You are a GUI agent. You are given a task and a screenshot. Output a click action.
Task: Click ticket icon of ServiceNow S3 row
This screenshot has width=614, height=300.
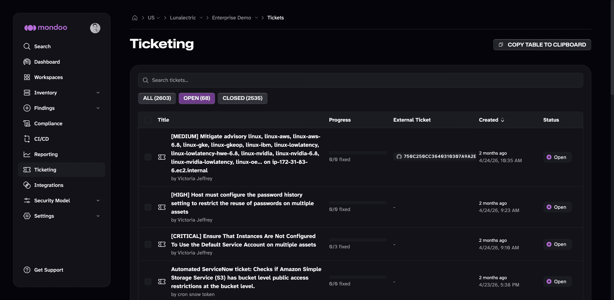click(x=162, y=281)
